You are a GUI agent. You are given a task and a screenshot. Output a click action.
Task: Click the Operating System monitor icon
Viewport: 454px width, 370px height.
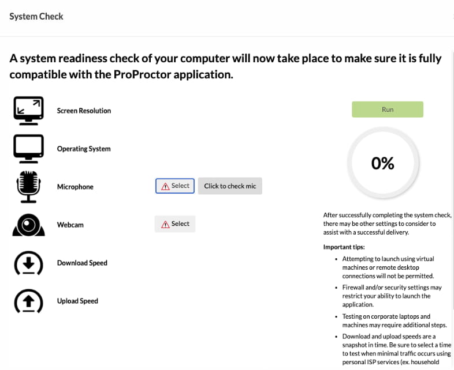[28, 148]
